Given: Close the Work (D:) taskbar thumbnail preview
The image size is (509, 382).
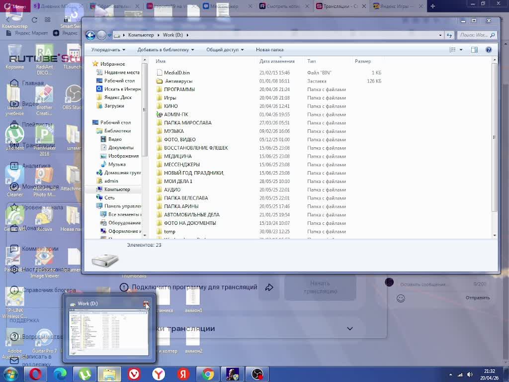Looking at the screenshot, I should coord(146,304).
